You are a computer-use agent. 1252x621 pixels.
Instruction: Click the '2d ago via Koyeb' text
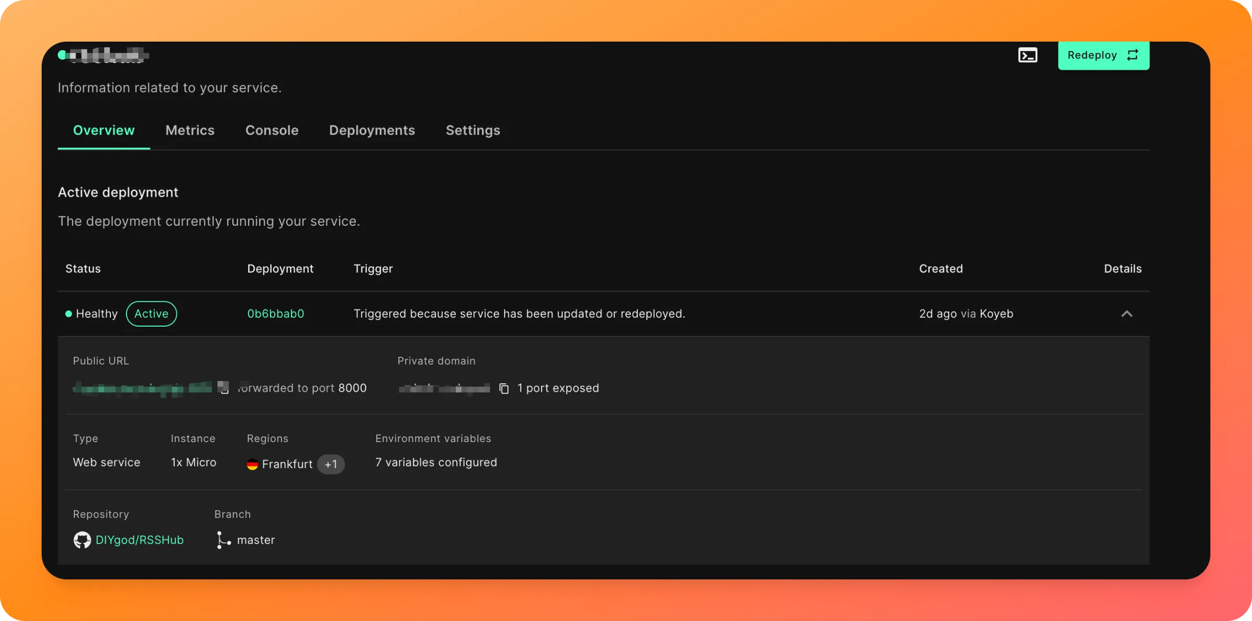966,314
